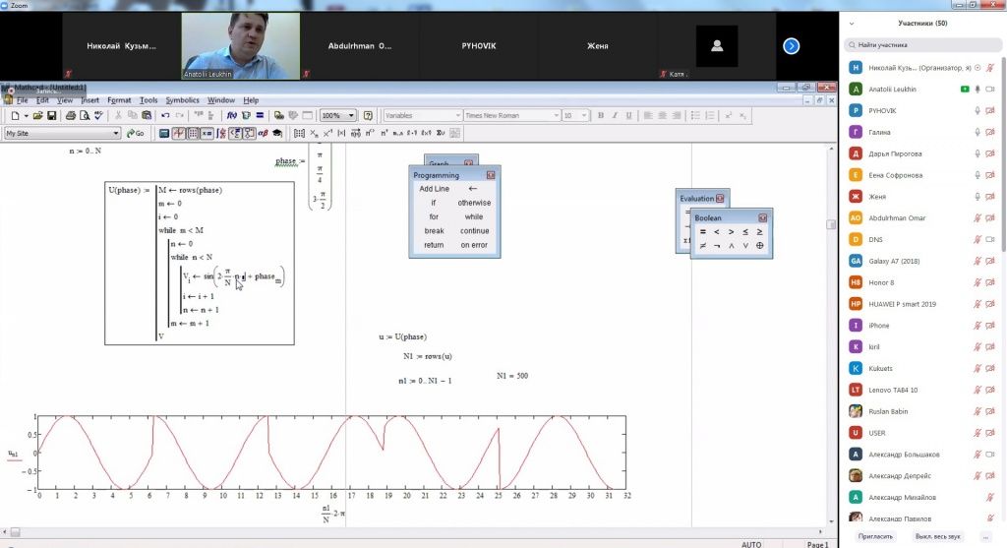1007x548 pixels.
Task: Open the Greek symbols palette icon
Action: (263, 133)
